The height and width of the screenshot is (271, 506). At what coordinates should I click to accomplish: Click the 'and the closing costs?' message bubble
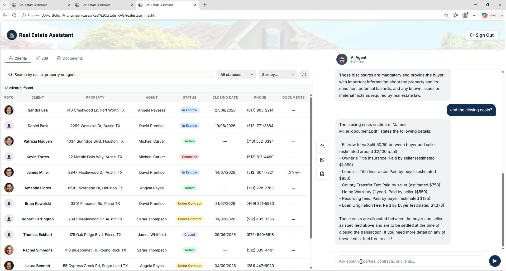pos(471,110)
